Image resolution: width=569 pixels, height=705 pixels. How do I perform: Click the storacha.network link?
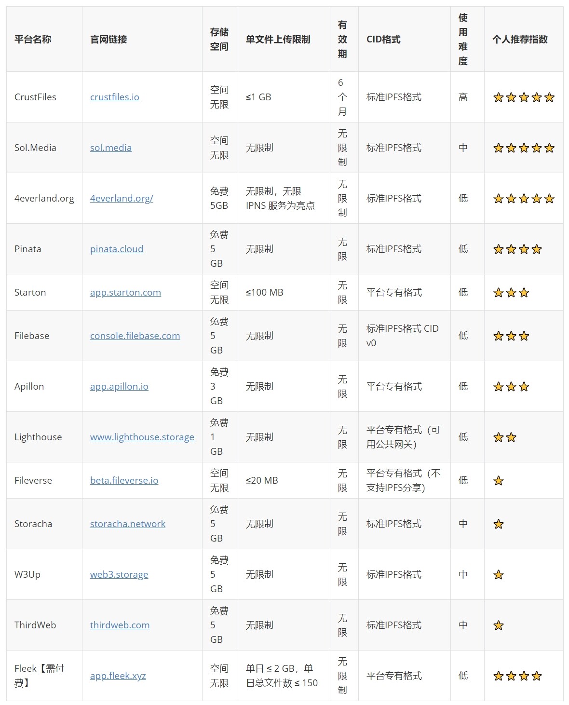128,524
